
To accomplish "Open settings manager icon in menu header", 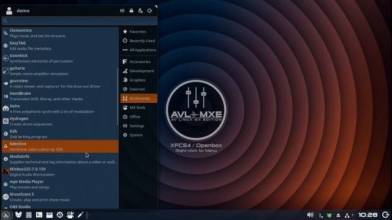I will click(x=123, y=10).
